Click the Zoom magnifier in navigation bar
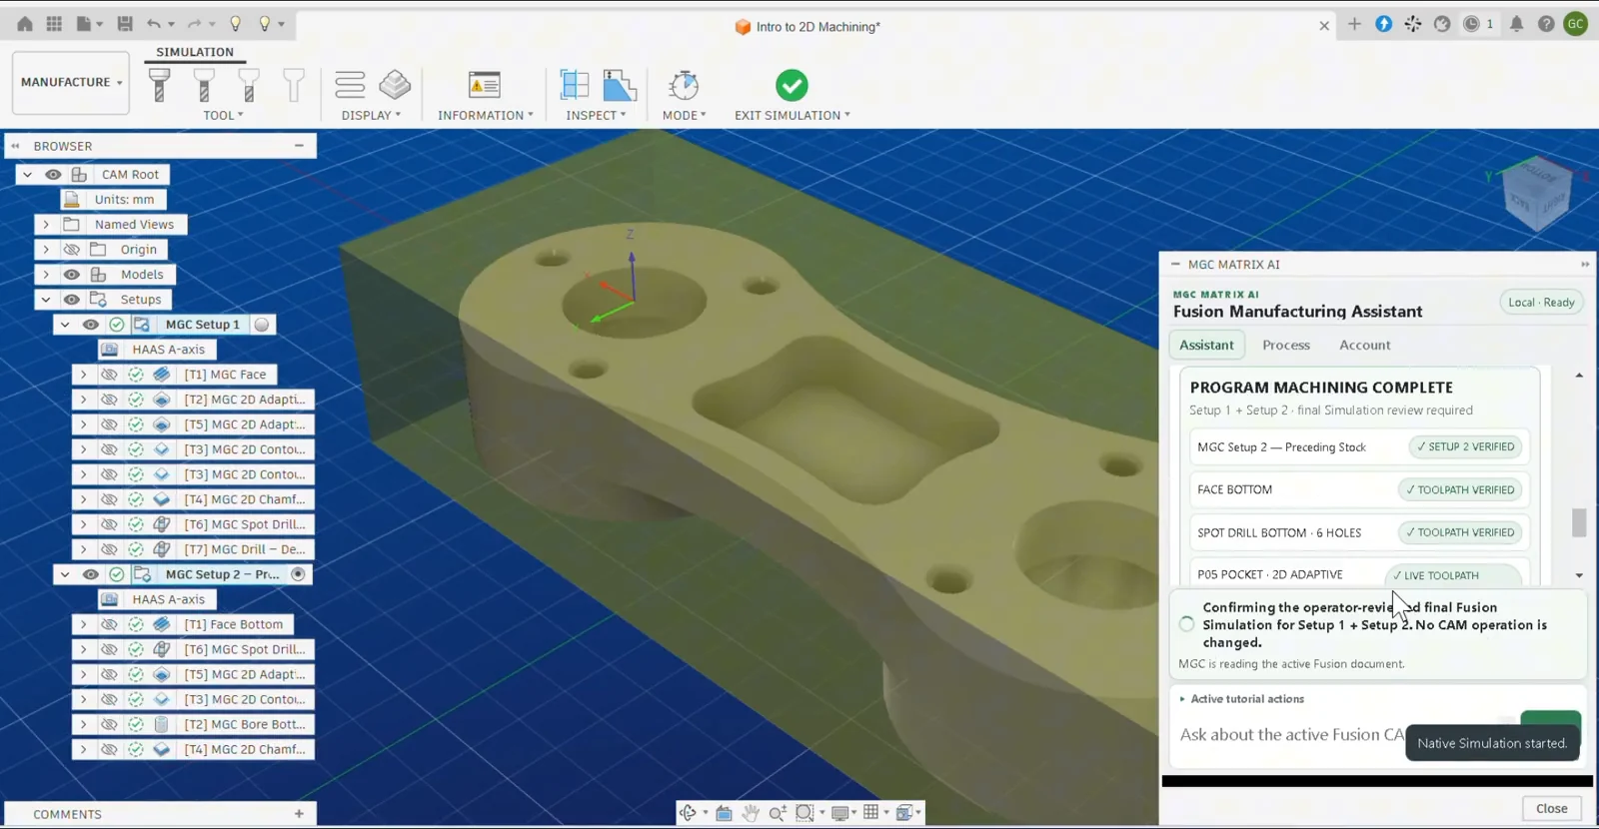The height and width of the screenshot is (829, 1599). (x=778, y=813)
